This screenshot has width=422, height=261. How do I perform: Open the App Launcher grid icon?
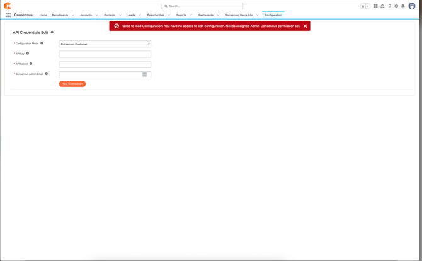8,14
